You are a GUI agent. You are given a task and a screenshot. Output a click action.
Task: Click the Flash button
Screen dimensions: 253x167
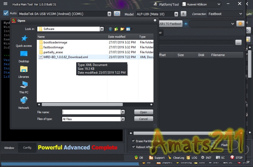[224, 145]
